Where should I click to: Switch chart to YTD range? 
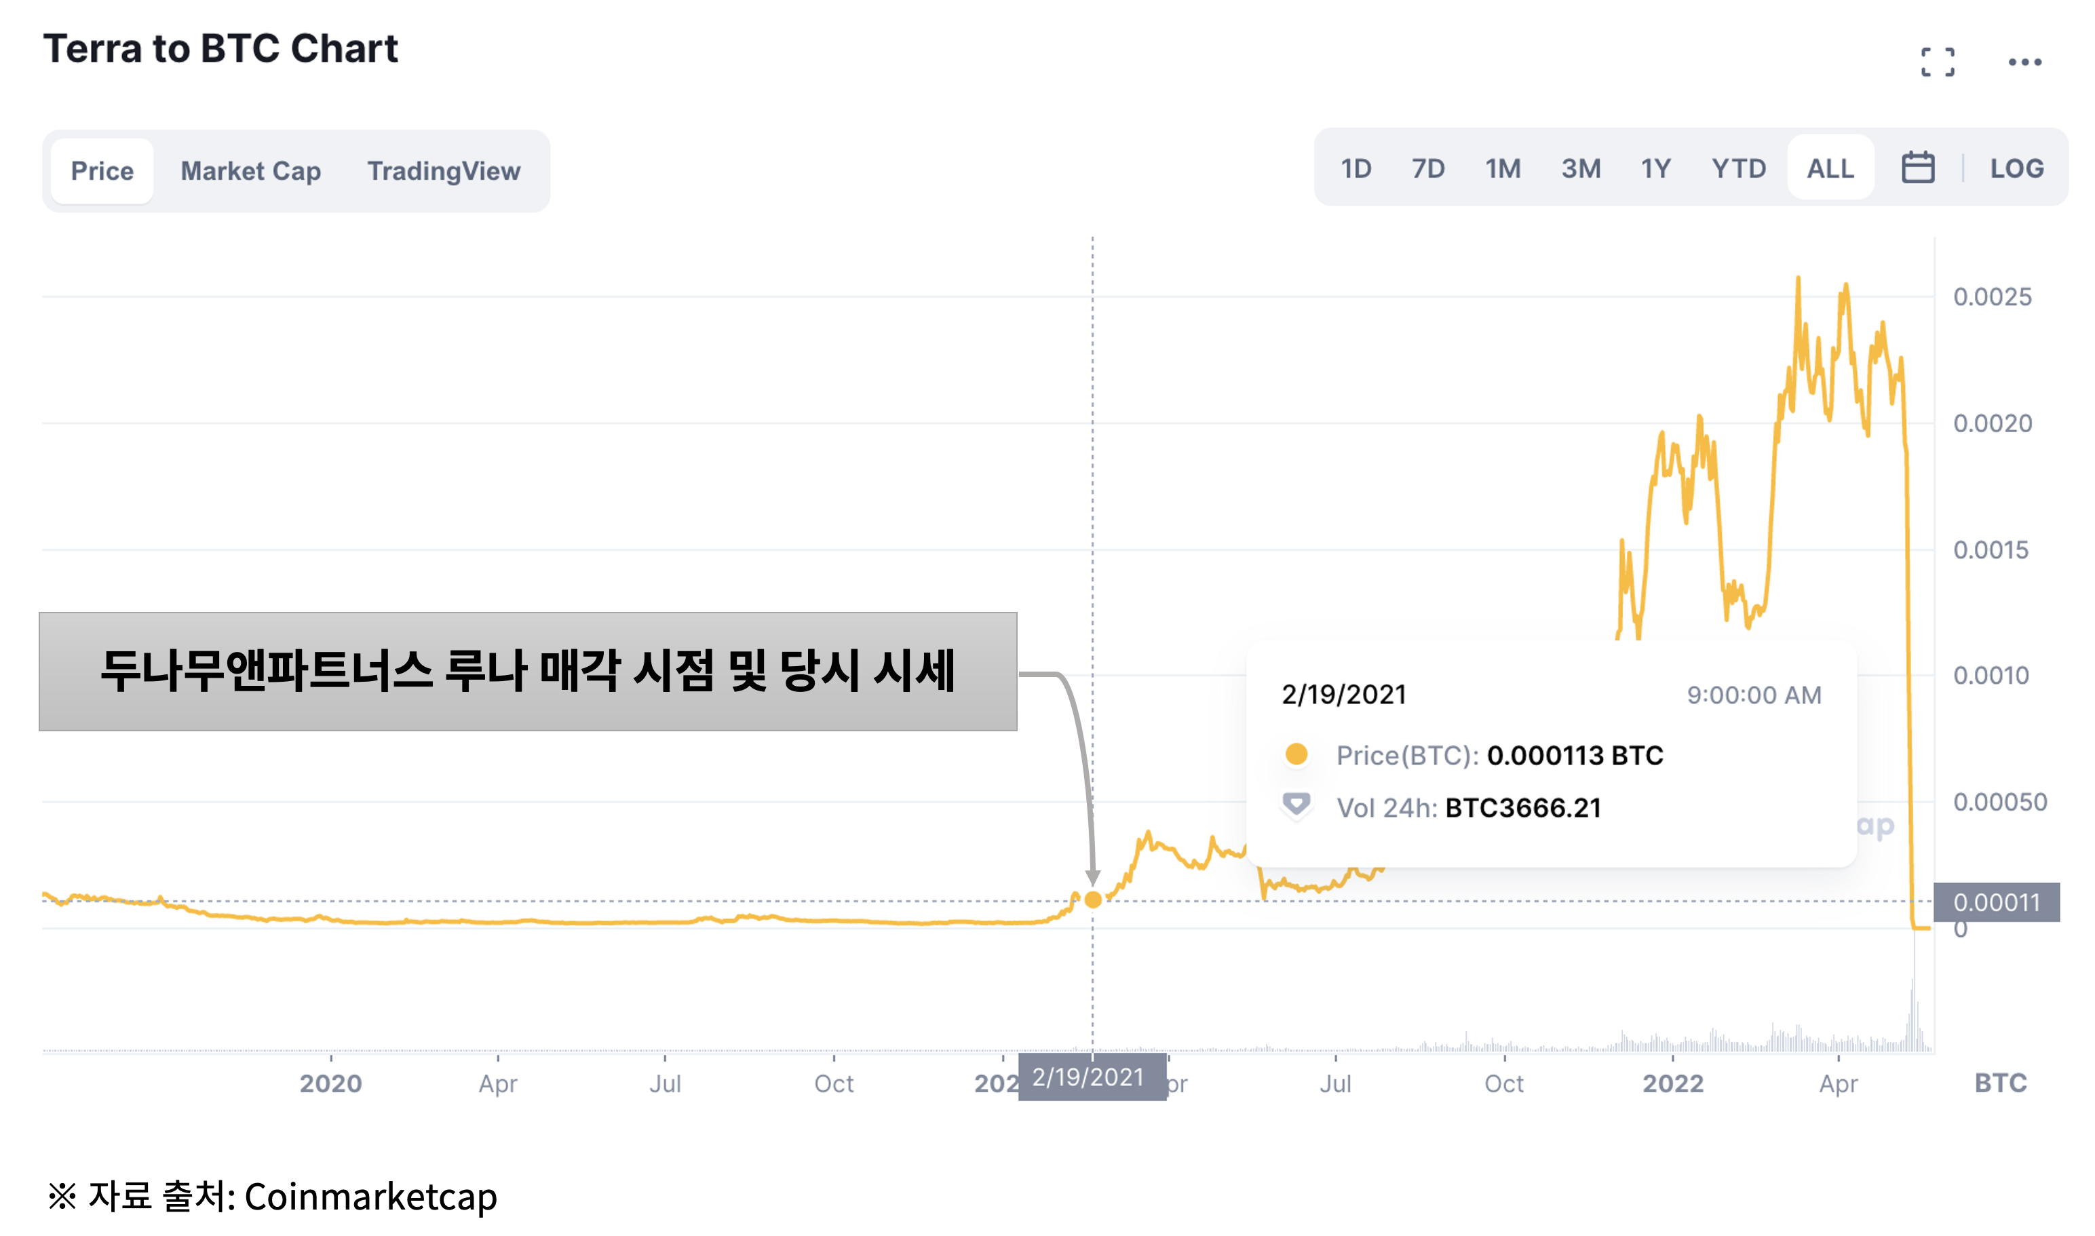coord(1738,168)
